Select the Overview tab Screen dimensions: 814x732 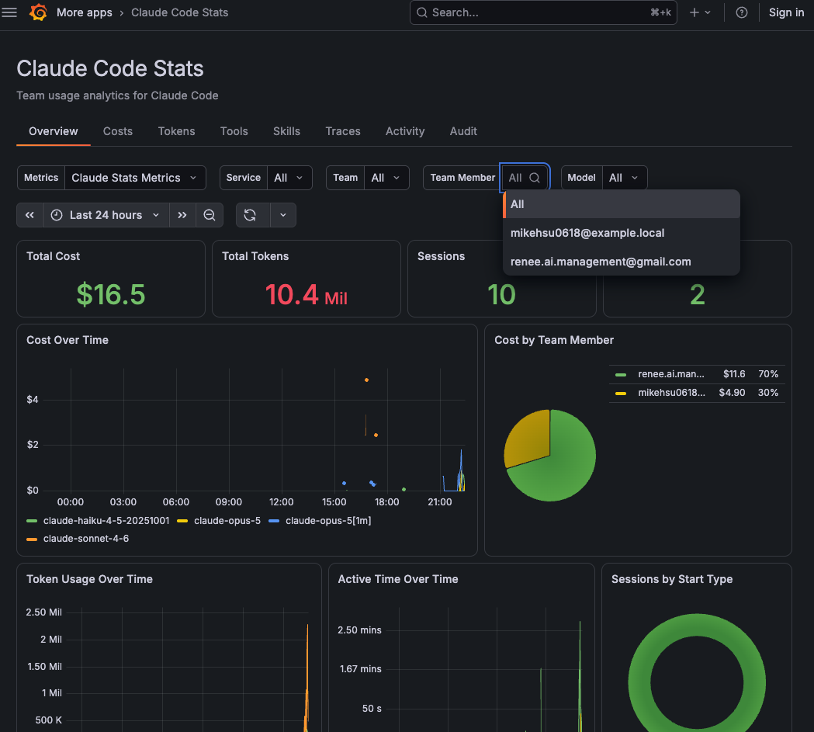click(x=54, y=131)
